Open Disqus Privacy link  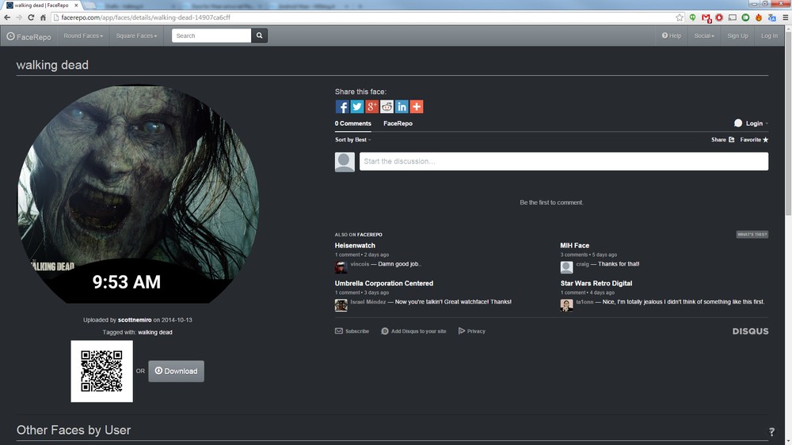point(472,331)
